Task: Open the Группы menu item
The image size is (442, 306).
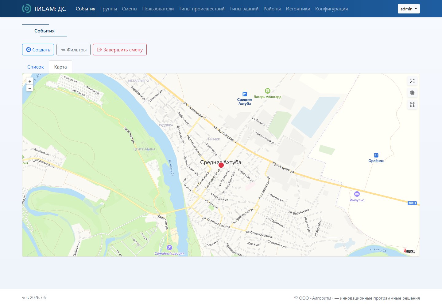Action: [x=109, y=9]
